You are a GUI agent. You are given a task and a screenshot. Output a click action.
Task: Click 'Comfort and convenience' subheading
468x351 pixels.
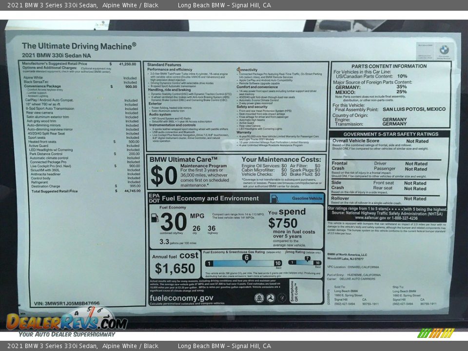click(x=257, y=87)
